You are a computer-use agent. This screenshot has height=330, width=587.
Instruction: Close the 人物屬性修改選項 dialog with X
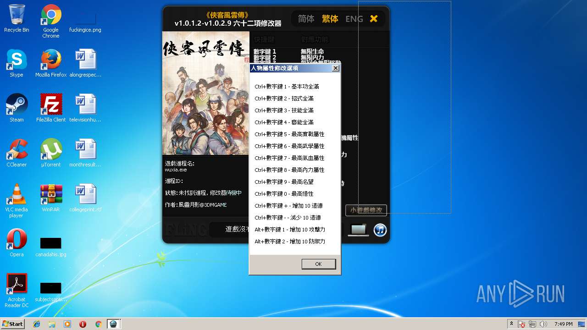click(x=335, y=68)
